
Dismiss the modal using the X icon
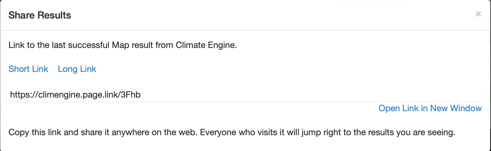pos(478,14)
